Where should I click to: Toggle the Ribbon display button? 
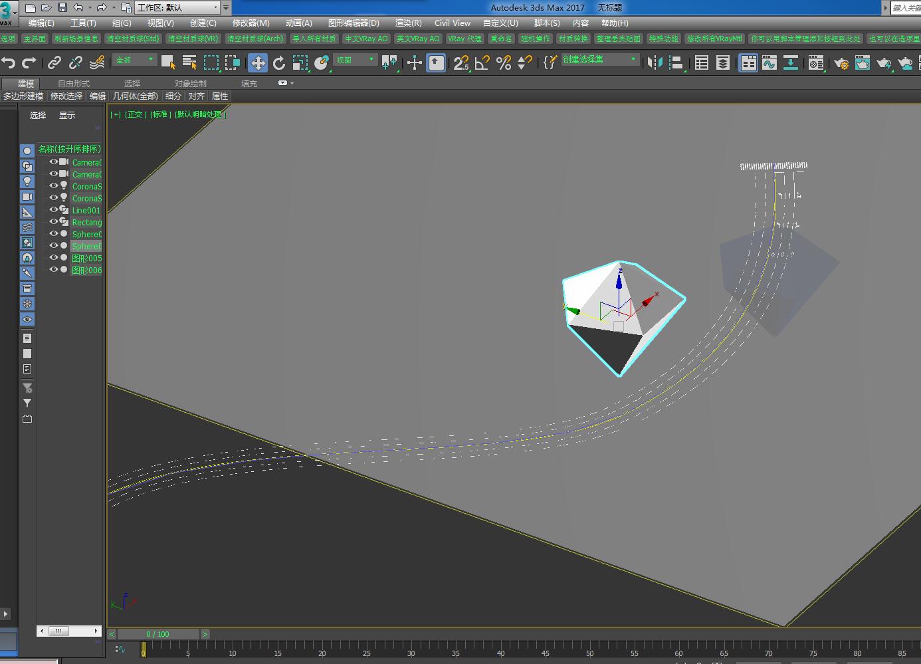pyautogui.click(x=748, y=62)
